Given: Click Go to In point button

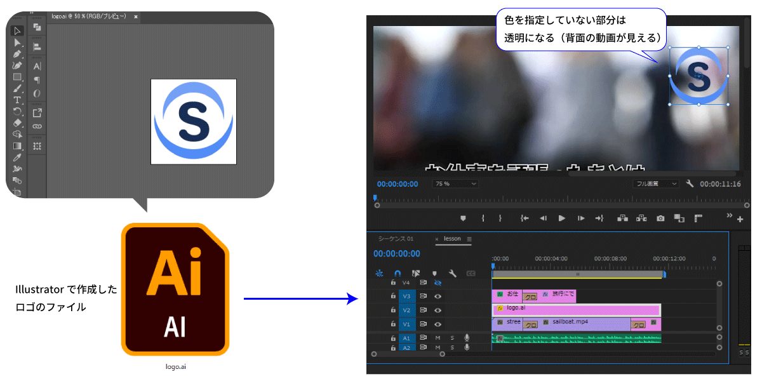Looking at the screenshot, I should point(525,218).
